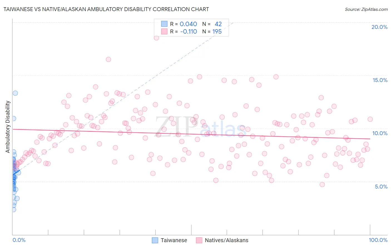This screenshot has width=391, height=248.
Task: Click the Natives/Alaskans legend label
Action: [226, 240]
